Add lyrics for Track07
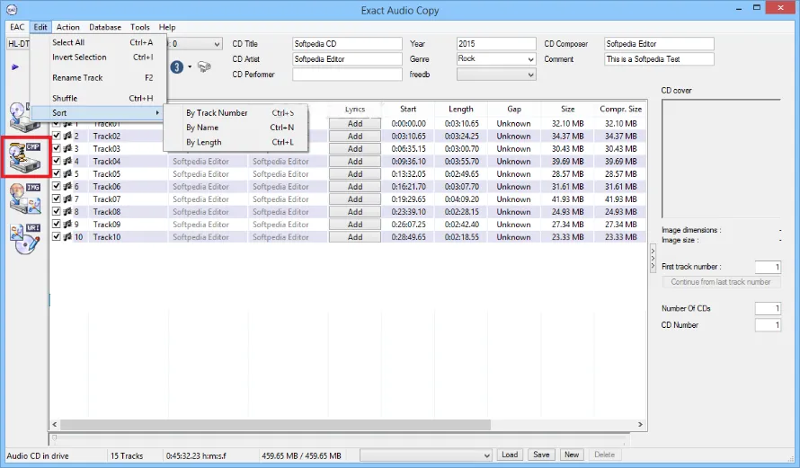Viewport: 800px width, 468px height. [354, 199]
